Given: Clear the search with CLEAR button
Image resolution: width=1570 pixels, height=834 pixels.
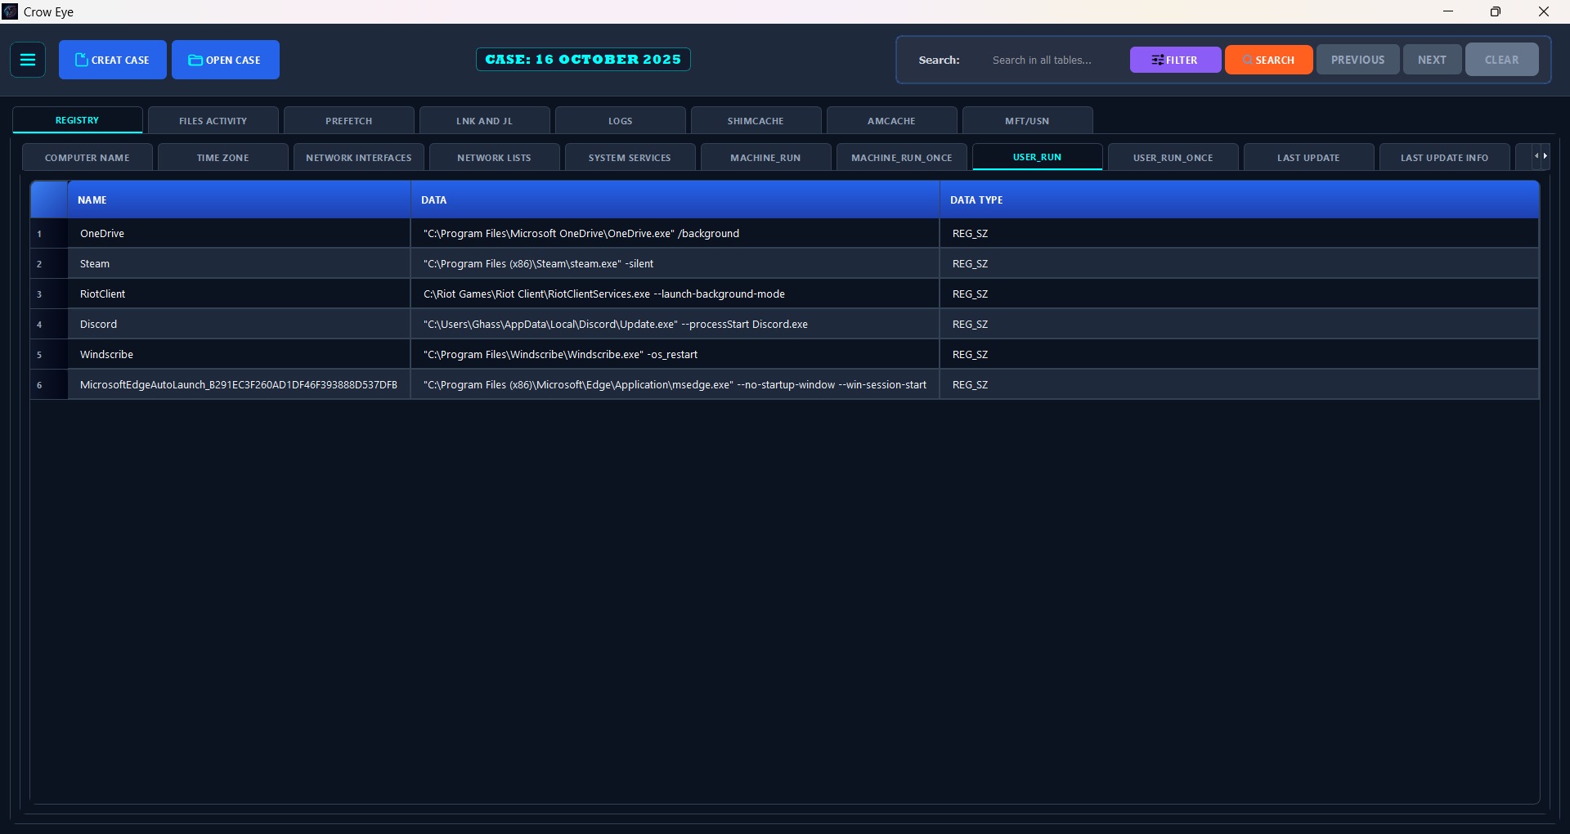Looking at the screenshot, I should (1501, 60).
